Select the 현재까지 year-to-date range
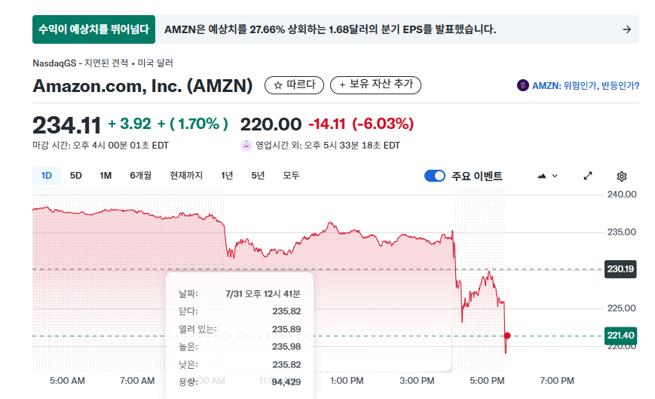 click(186, 176)
